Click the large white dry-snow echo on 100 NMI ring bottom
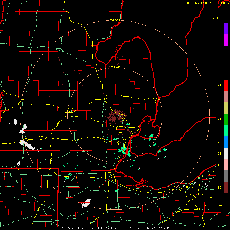230x230 pixels. (x=86, y=203)
